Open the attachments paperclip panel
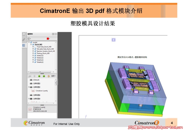Image resolution: width=188 pixels, height=131 pixels. tap(24, 40)
